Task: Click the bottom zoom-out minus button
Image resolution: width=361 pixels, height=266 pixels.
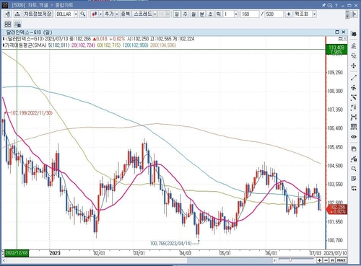Action: 326,260
